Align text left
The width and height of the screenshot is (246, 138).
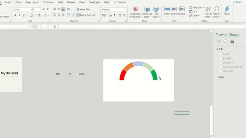click(x=55, y=15)
